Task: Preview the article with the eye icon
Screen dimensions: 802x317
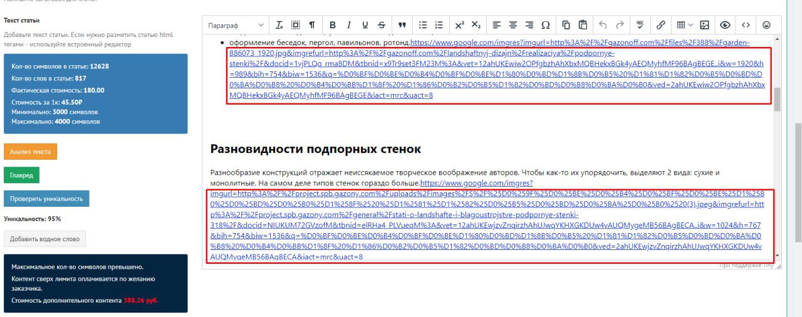Action: [x=725, y=25]
